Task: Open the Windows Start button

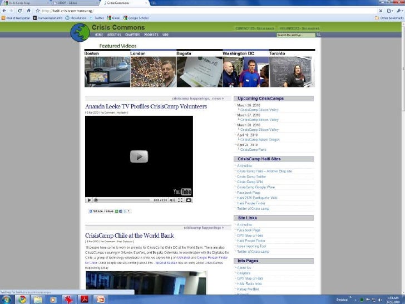Action: (x=6, y=300)
